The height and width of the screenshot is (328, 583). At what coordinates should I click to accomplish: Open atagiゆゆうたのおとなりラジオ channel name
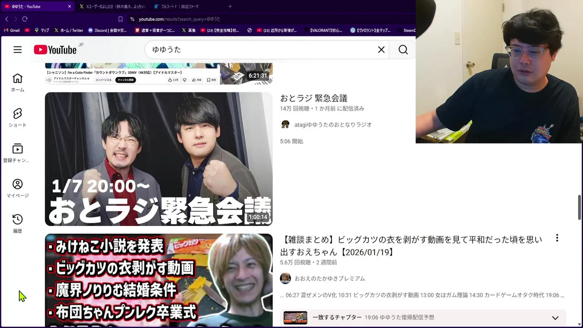click(x=333, y=124)
